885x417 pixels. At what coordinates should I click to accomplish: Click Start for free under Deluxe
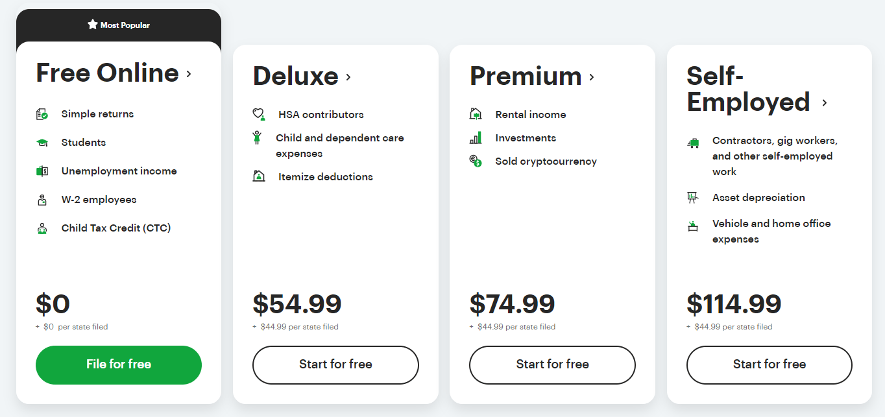tap(335, 365)
